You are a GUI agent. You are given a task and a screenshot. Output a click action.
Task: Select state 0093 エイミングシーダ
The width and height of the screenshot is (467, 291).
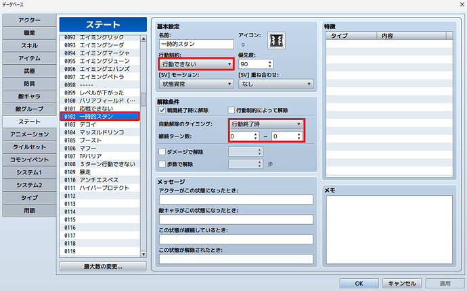pos(99,45)
